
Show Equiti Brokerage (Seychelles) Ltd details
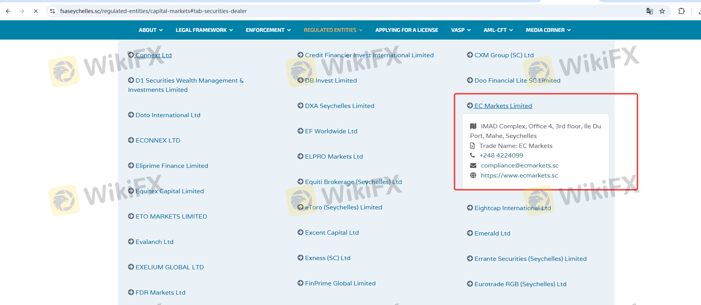[350, 182]
